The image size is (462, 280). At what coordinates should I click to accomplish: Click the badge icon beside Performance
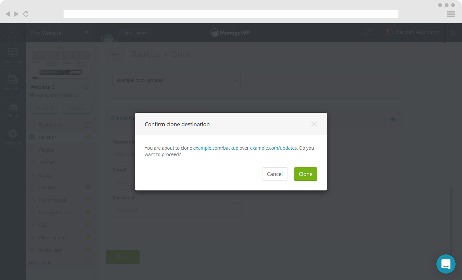(88, 200)
